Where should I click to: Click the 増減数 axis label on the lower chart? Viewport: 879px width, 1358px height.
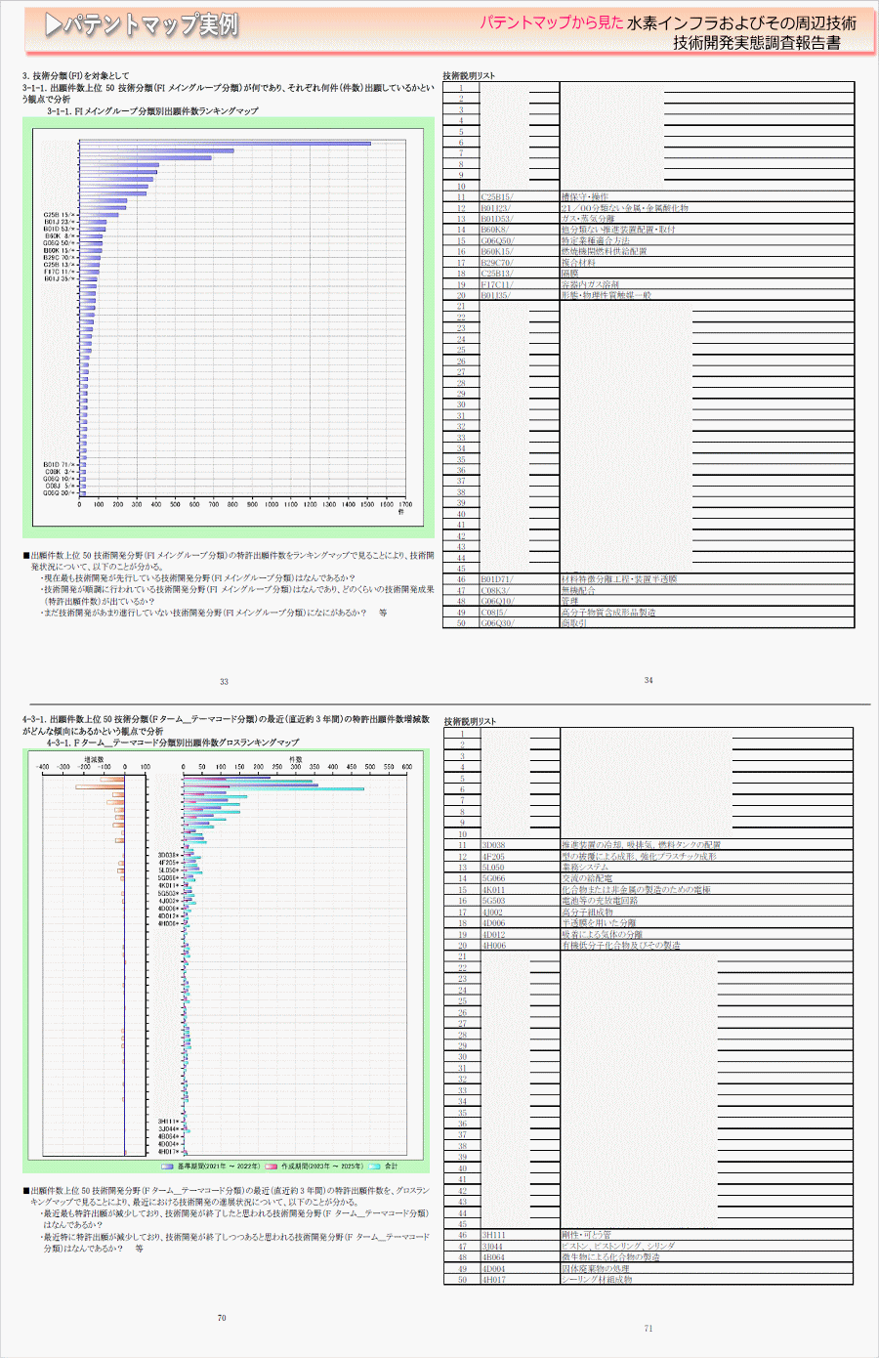tap(93, 759)
